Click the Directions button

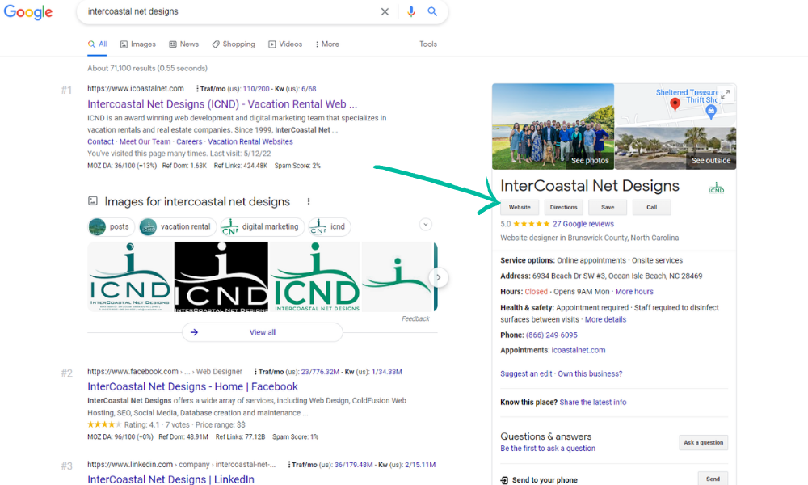click(564, 207)
